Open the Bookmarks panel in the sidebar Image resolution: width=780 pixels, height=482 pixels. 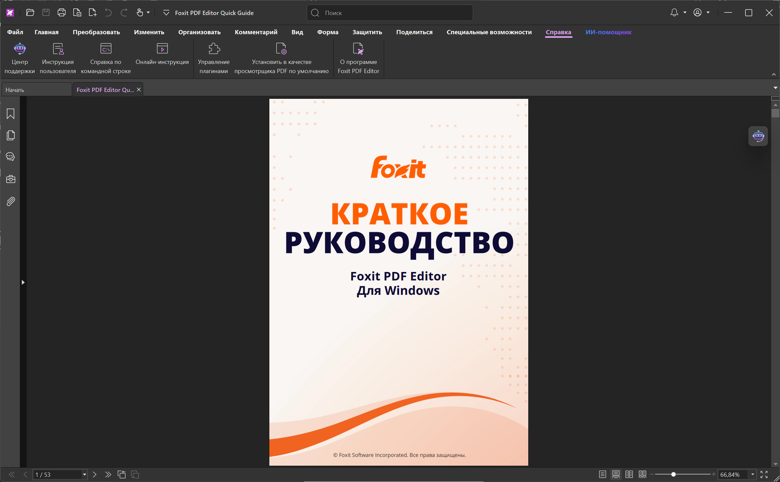click(x=10, y=114)
